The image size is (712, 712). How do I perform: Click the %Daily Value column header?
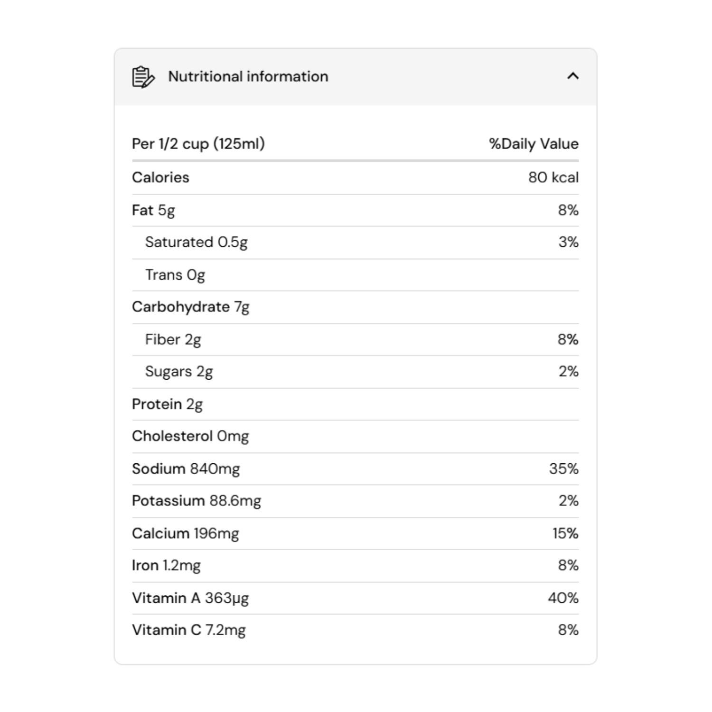(x=534, y=144)
